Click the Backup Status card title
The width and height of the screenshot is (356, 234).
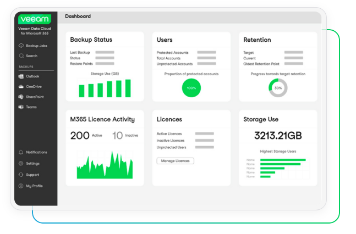tap(91, 40)
